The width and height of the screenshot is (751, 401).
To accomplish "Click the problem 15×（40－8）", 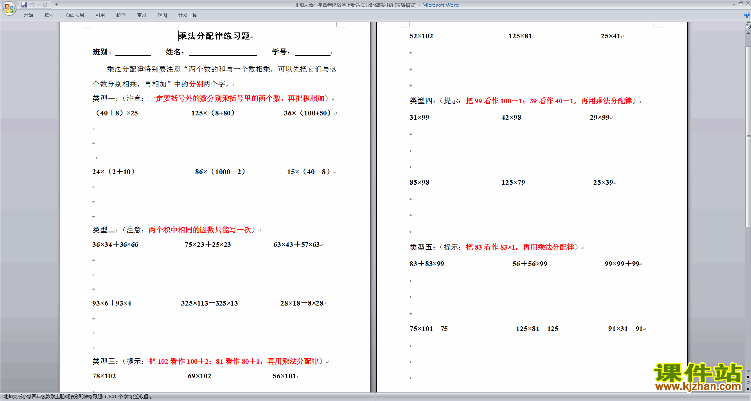I will (309, 172).
